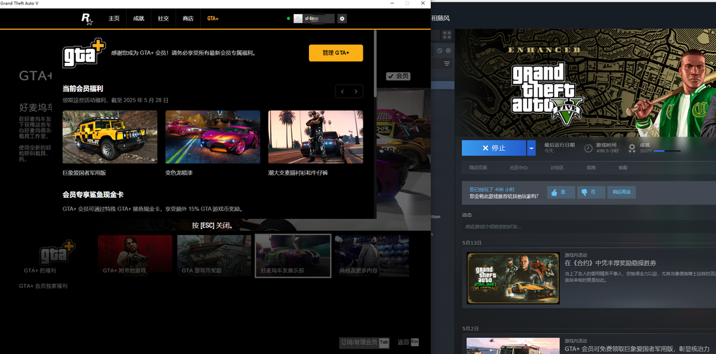Screen dimensions: 716x354
Task: Select the 风格及更多内容 tile
Action: pyautogui.click(x=372, y=255)
